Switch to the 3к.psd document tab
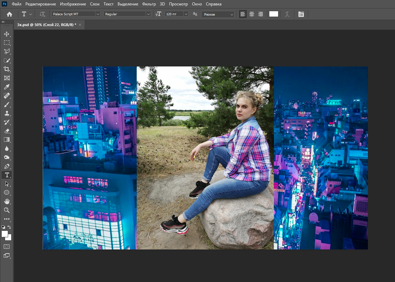Image resolution: width=395 pixels, height=282 pixels. 47,25
